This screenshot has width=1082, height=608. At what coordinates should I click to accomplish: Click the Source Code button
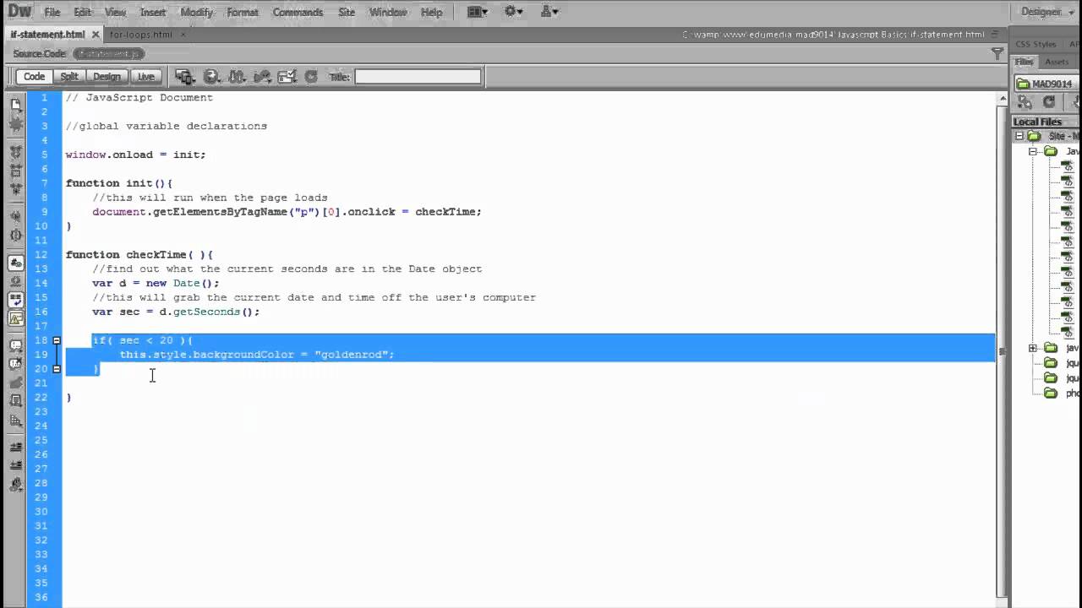click(39, 53)
